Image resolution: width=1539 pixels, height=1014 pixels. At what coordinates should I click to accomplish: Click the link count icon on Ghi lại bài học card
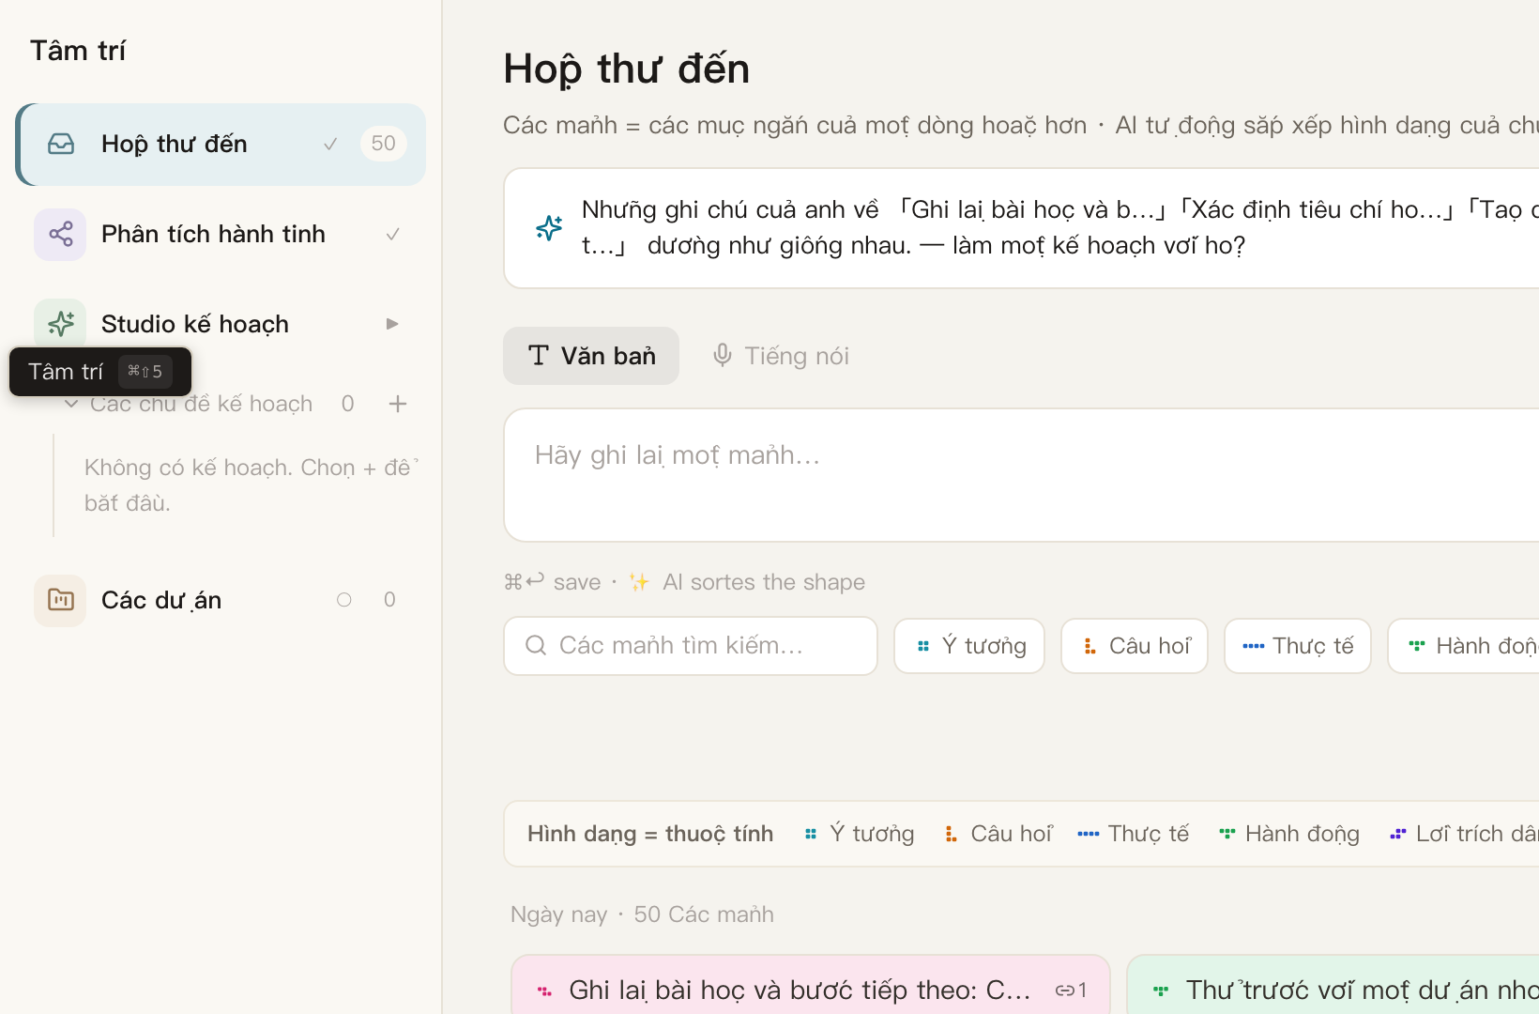click(x=1071, y=990)
